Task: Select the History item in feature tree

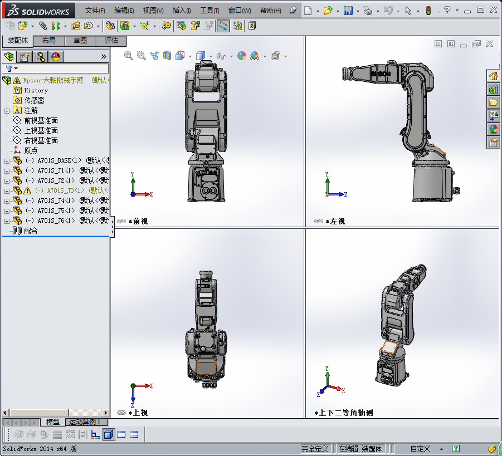Action: 36,91
